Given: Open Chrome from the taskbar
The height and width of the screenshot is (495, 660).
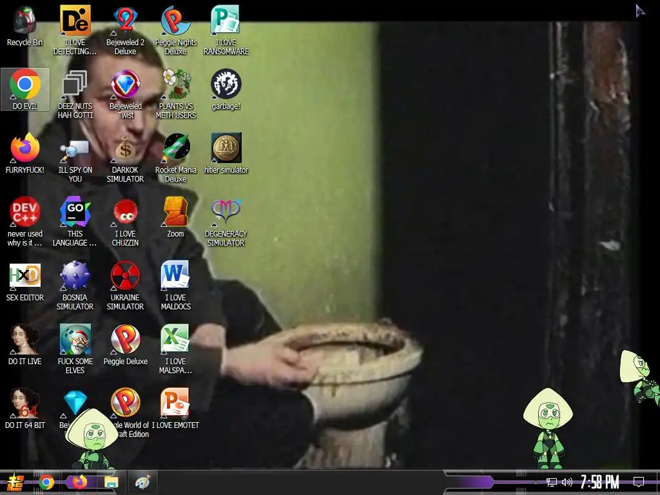Looking at the screenshot, I should (46, 482).
